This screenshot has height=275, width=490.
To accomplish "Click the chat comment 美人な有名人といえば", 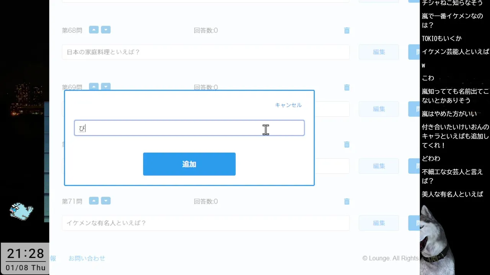I will [452, 194].
